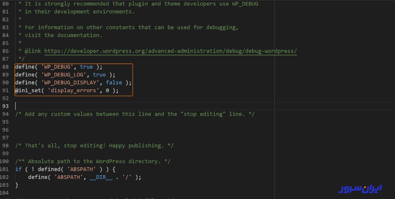Click the 'false' value of WP_DEBUG_DISPLAY
This screenshot has width=395, height=199.
pos(114,83)
